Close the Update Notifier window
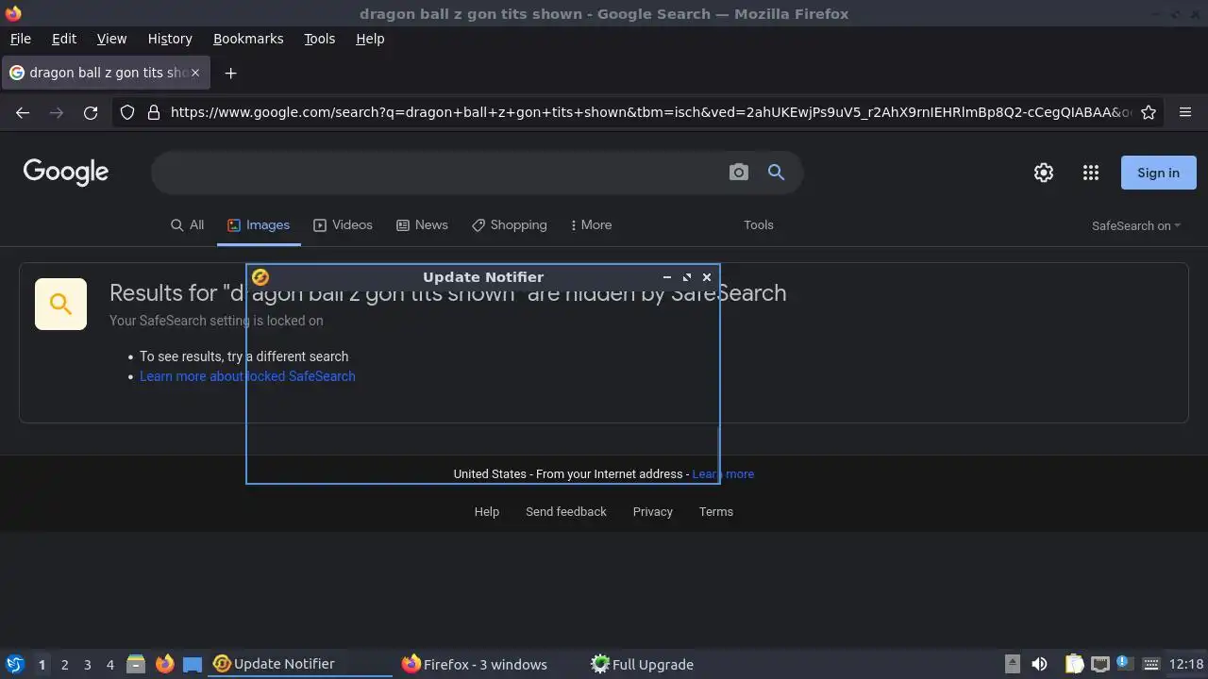 (706, 277)
